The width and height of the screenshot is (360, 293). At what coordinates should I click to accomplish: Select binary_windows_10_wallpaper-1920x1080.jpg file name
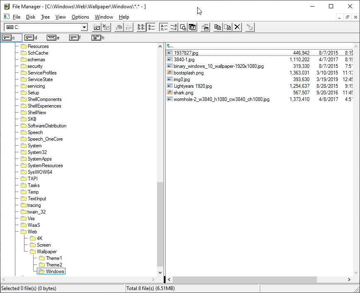click(219, 66)
